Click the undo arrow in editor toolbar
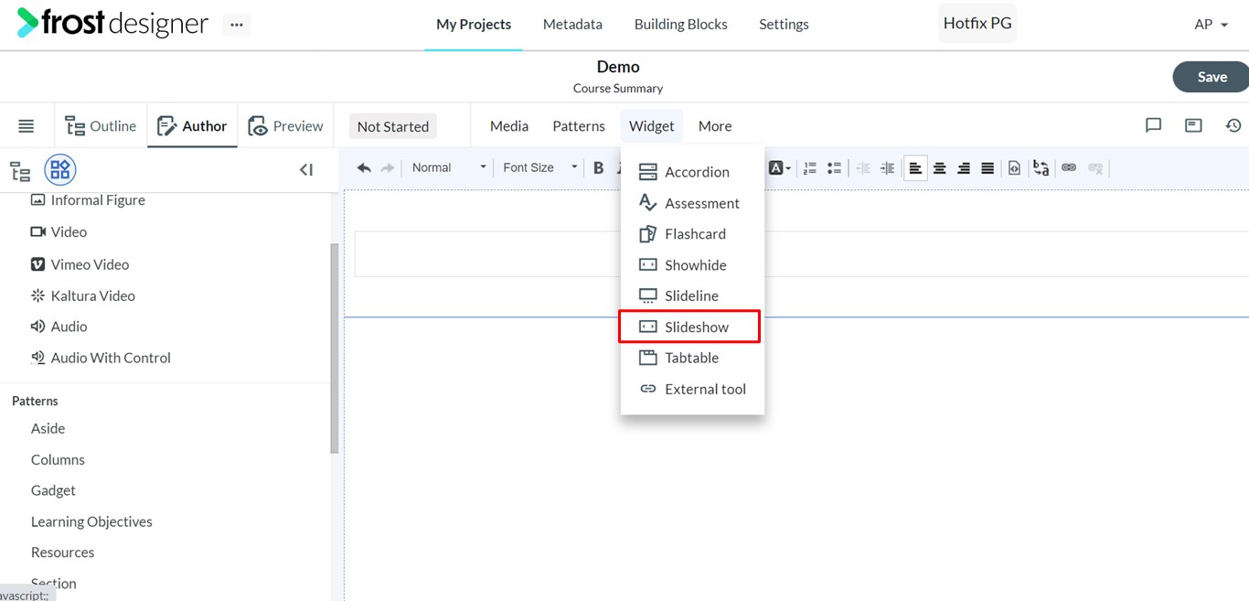 [x=364, y=168]
